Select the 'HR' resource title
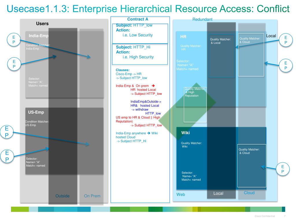Viewport: 296px width, 222px height. (183, 37)
